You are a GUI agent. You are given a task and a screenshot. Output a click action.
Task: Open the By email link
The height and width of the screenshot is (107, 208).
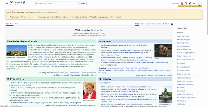tap(65, 75)
